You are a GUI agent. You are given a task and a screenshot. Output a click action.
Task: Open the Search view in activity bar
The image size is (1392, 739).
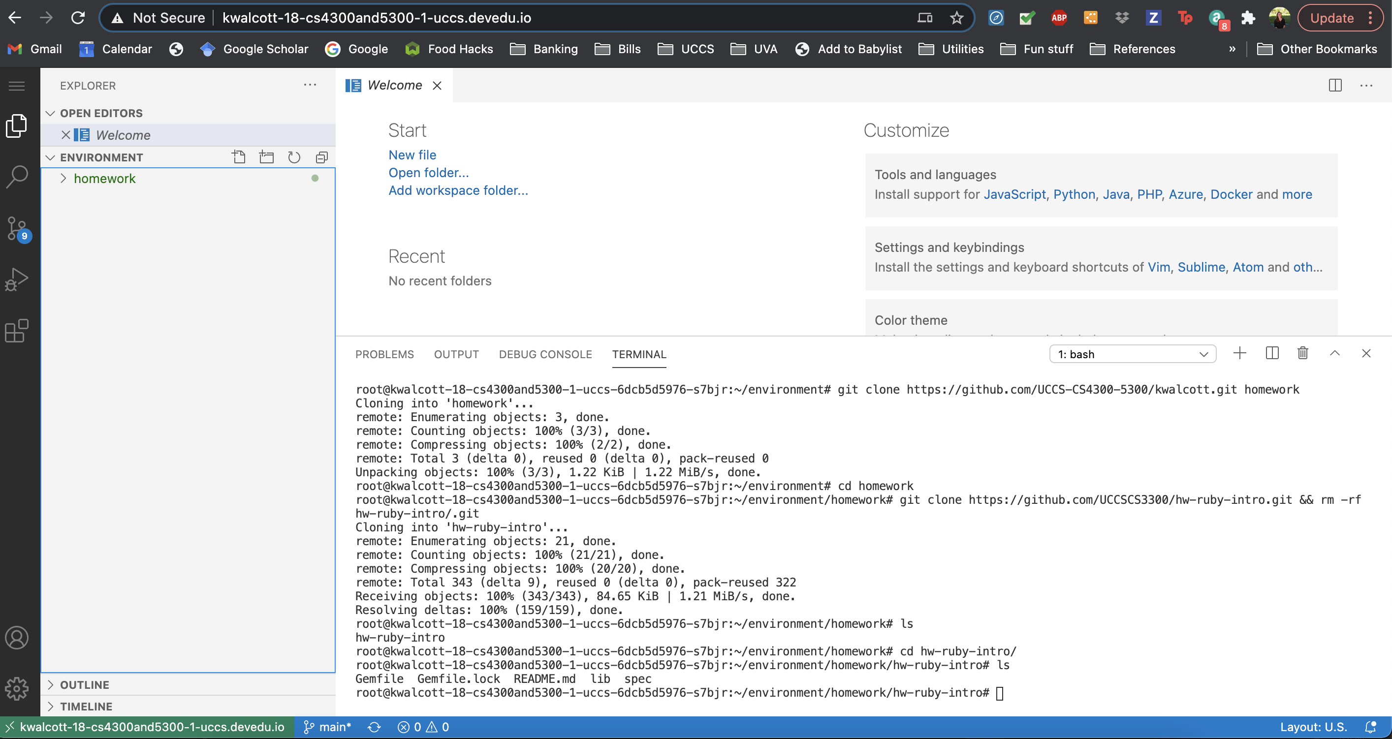[17, 177]
